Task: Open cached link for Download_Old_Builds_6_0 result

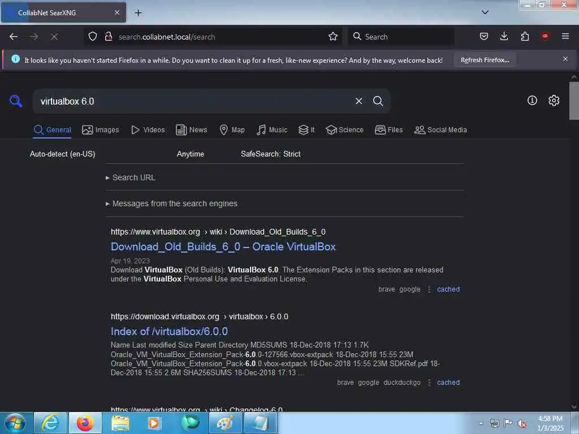Action: pos(448,289)
